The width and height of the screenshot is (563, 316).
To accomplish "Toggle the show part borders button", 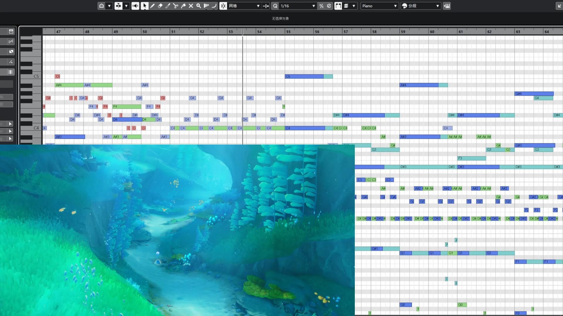I will [338, 6].
